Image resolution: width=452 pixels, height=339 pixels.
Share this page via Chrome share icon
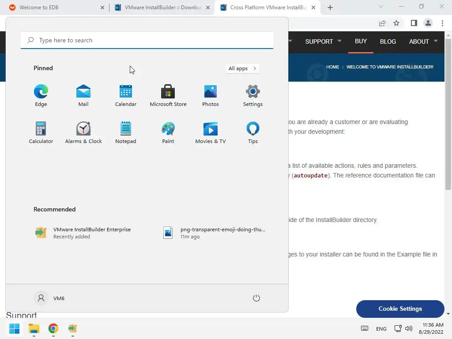point(382,23)
